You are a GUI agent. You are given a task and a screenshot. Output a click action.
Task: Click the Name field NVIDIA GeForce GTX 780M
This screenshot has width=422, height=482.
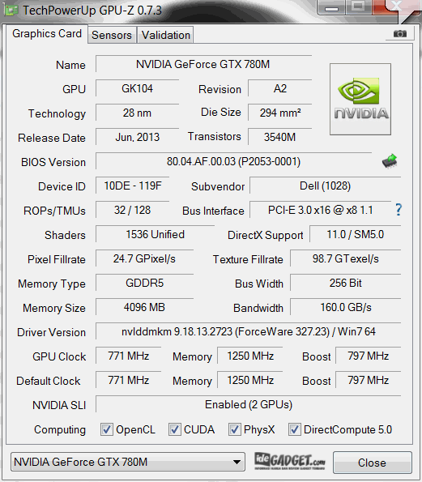point(203,64)
